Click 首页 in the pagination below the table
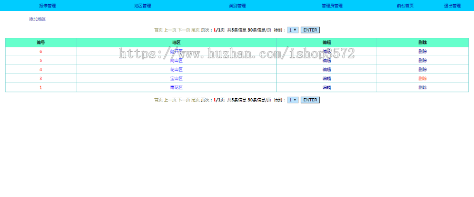The width and height of the screenshot is (474, 197). [x=159, y=100]
